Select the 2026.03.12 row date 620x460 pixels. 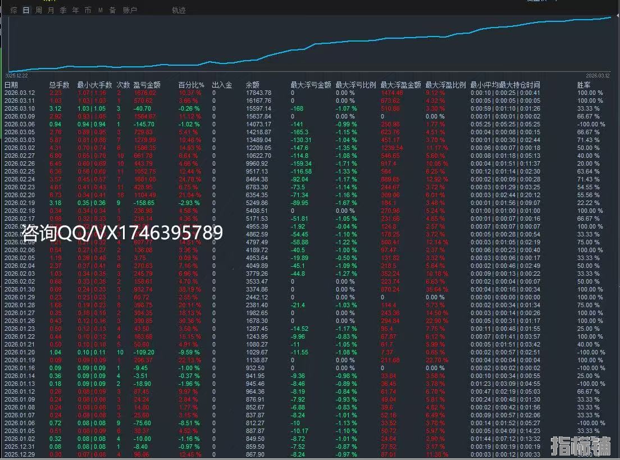coord(19,93)
